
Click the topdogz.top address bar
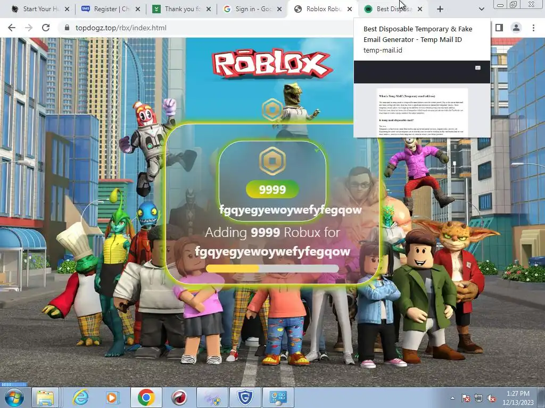(x=121, y=28)
